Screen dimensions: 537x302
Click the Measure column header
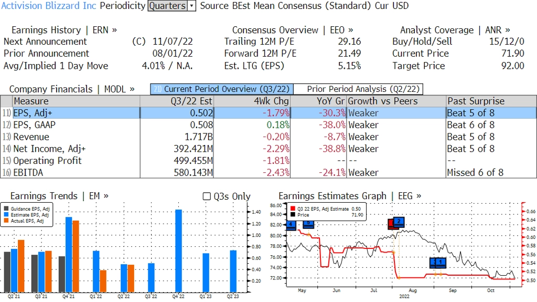[x=76, y=101]
